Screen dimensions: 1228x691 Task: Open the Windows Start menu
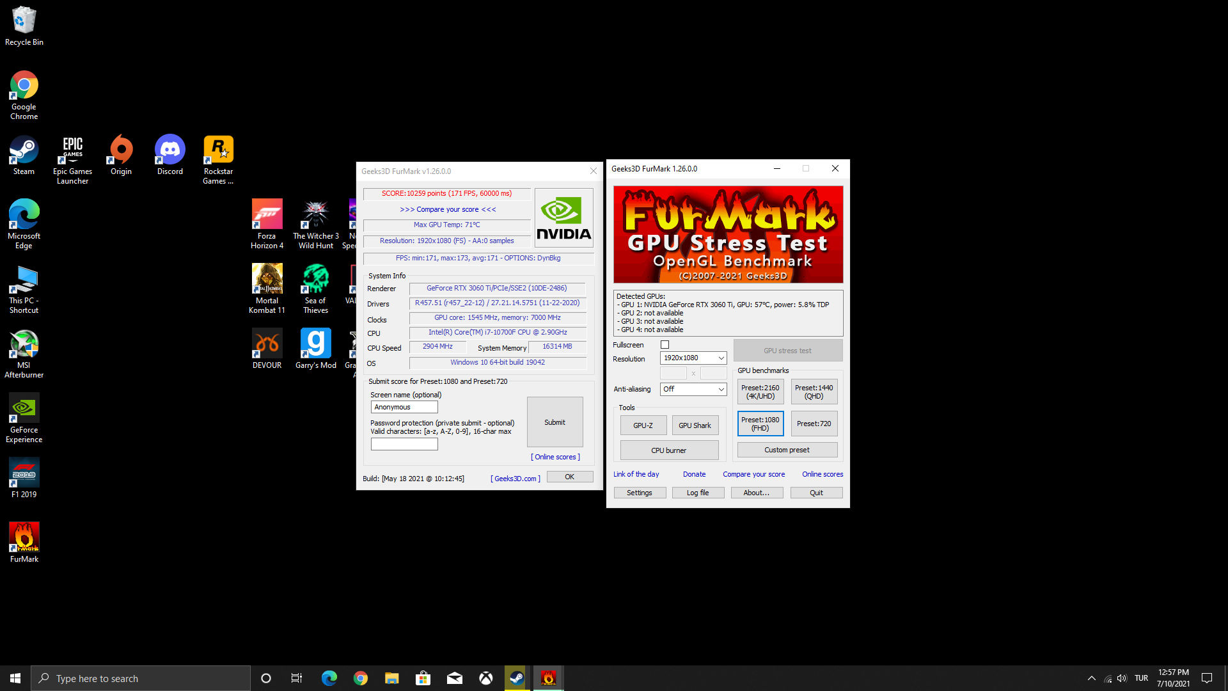tap(15, 678)
